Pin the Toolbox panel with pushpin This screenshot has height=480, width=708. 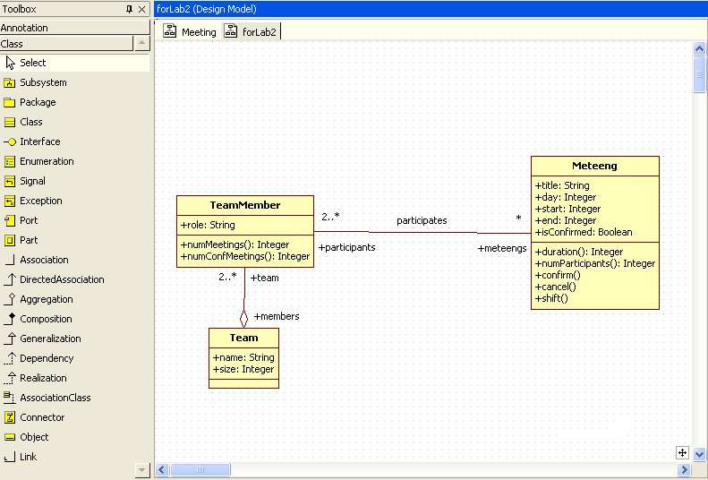pos(129,9)
